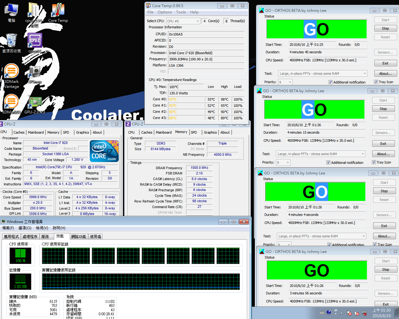
Task: Stop the 3 minutes 56 seconds ORTHOS test
Action: (x=386, y=269)
